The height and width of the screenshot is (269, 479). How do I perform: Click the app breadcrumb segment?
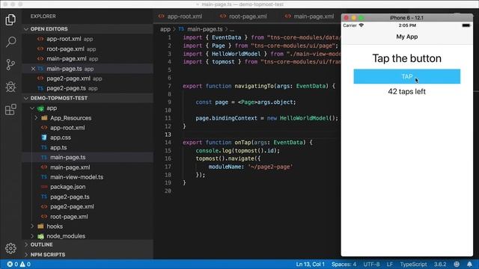(x=165, y=29)
